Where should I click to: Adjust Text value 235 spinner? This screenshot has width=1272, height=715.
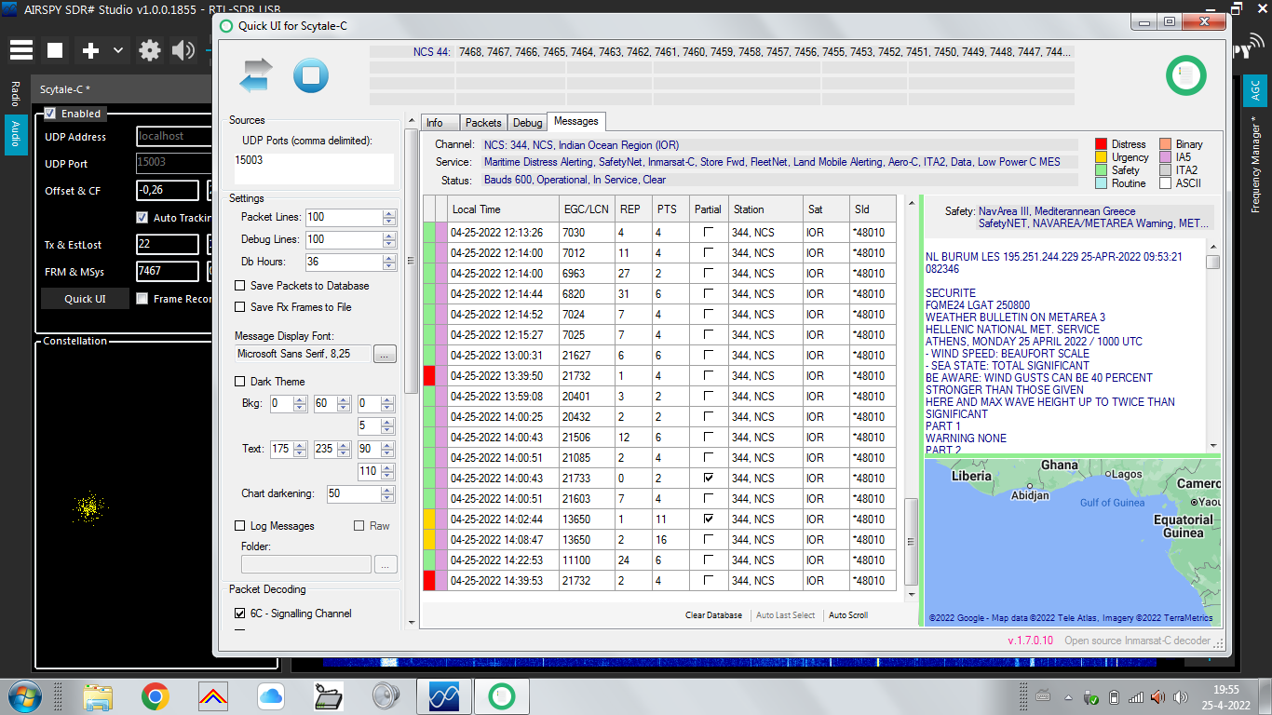pyautogui.click(x=345, y=449)
